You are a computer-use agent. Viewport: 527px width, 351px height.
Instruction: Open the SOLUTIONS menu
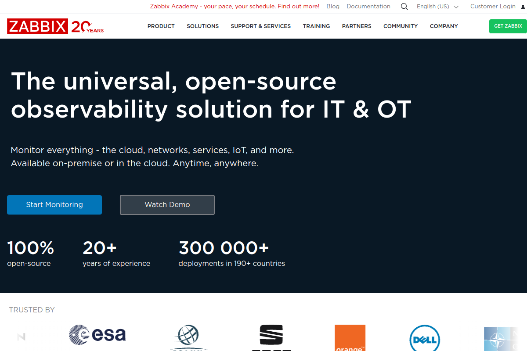pos(202,26)
